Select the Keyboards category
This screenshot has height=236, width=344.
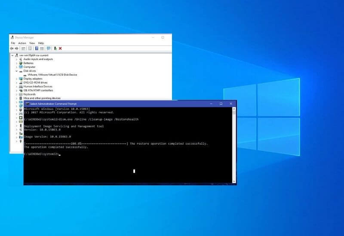[29, 94]
